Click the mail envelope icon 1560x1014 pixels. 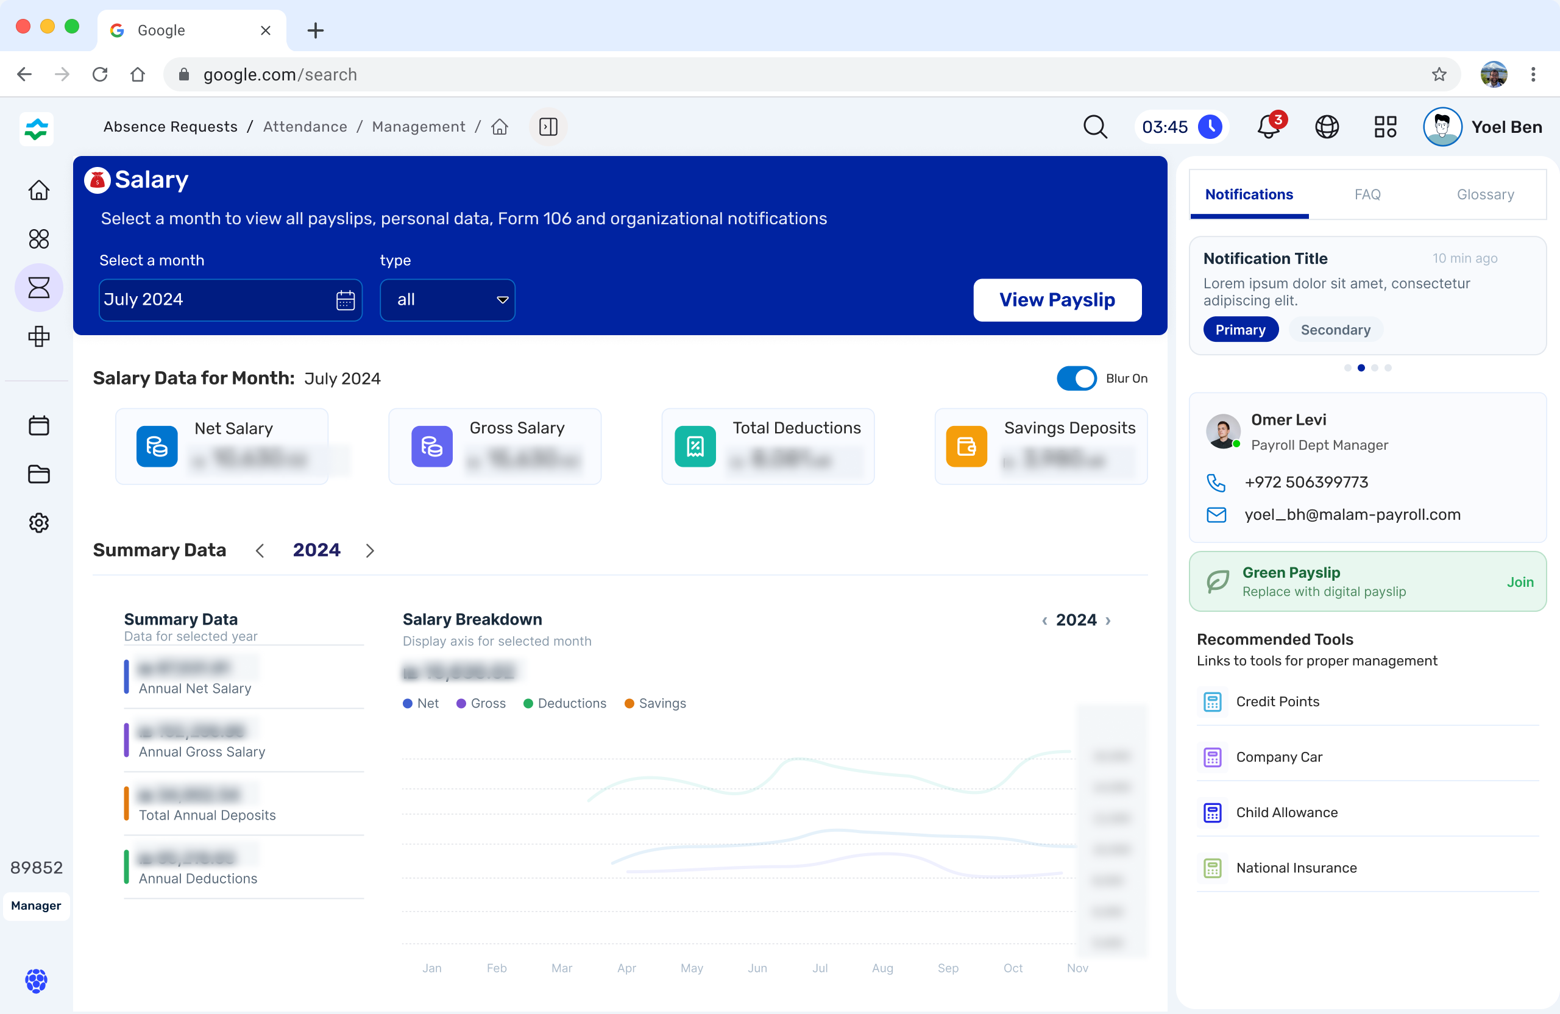pyautogui.click(x=1216, y=514)
